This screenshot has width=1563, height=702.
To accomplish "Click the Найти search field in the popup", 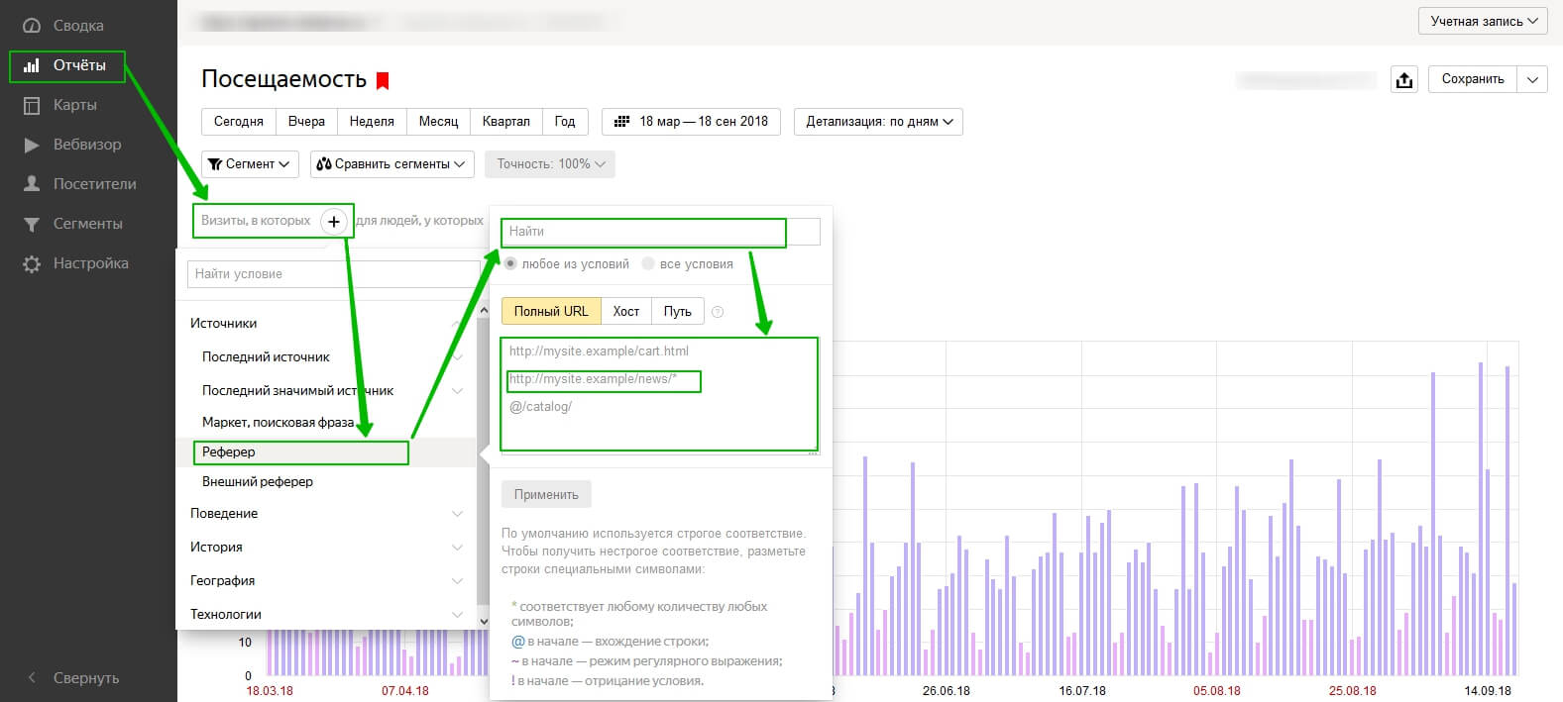I will [x=661, y=232].
